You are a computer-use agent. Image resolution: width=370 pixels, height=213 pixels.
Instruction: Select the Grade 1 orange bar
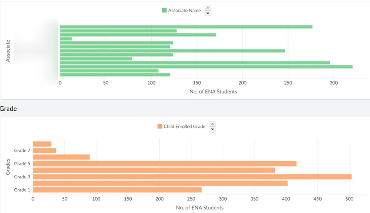pos(117,190)
